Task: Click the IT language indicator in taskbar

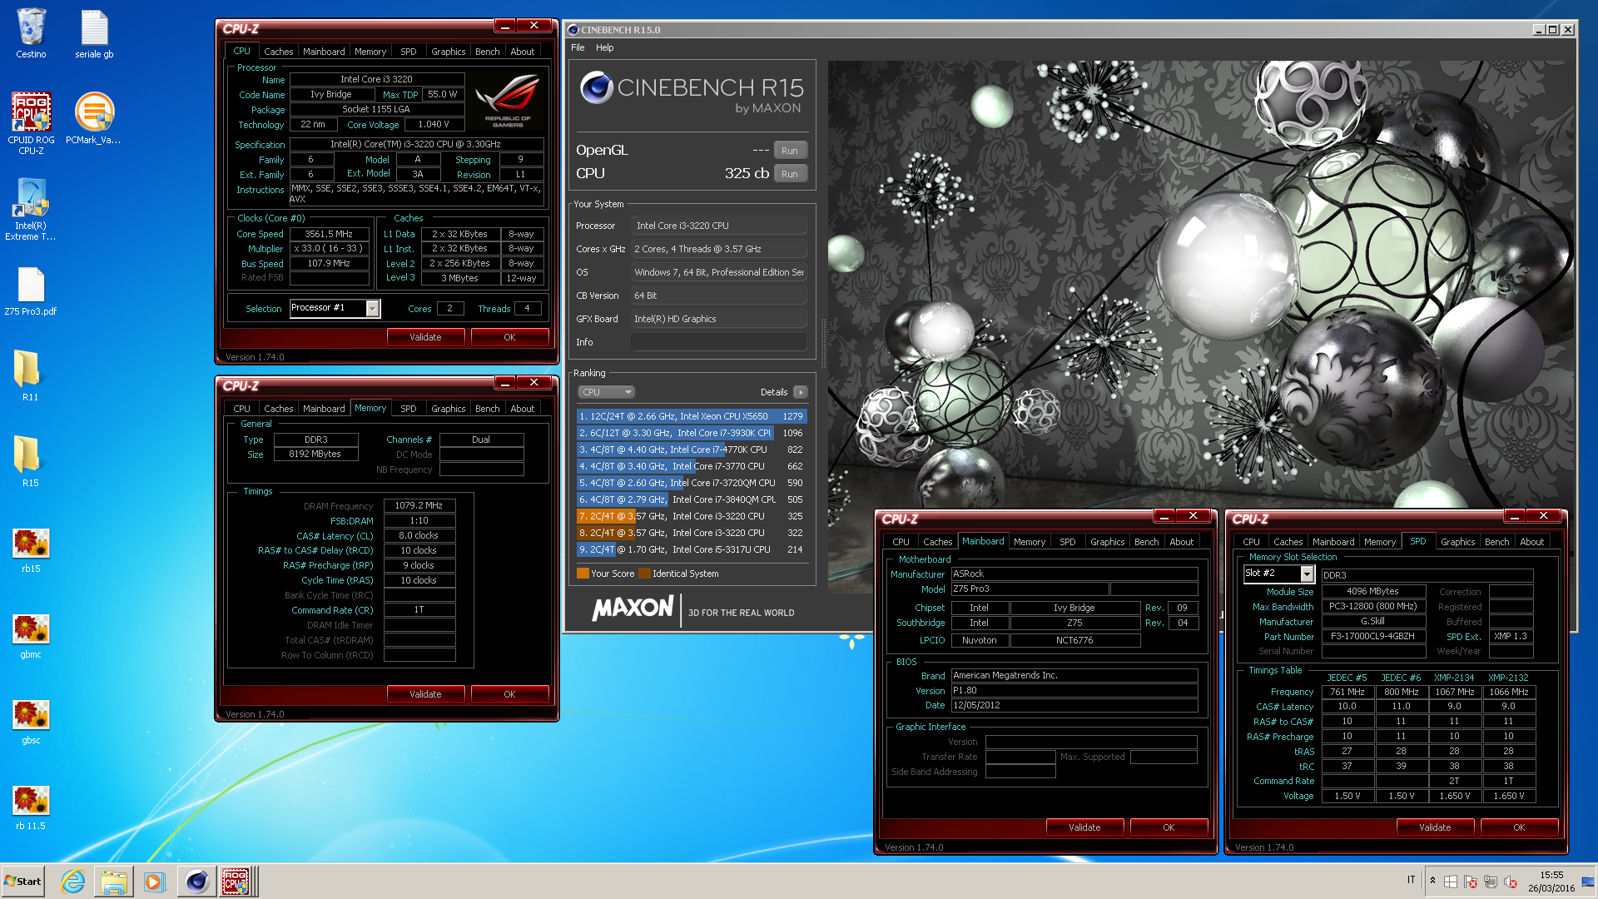Action: [x=1411, y=880]
